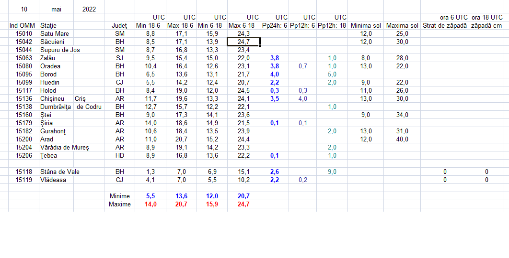Select the 'Strat de zăpadă' header cell

tap(445, 26)
